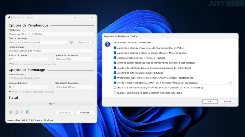Open the Périphérique device dropdown
245x137 pixels.
click(51, 34)
